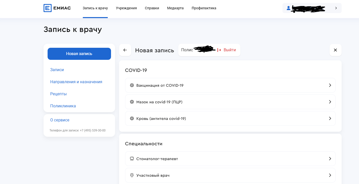
Task: Open the Учреждения top menu item
Action: (x=126, y=8)
